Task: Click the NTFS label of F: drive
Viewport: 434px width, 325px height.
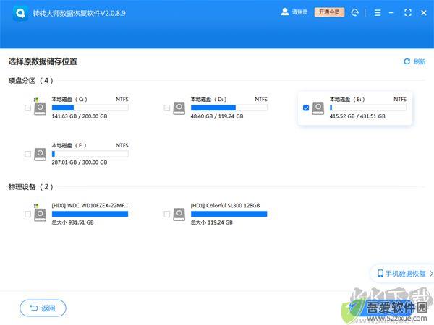Action: [122, 145]
